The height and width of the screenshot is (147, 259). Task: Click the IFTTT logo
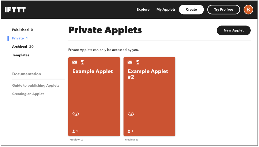[15, 10]
